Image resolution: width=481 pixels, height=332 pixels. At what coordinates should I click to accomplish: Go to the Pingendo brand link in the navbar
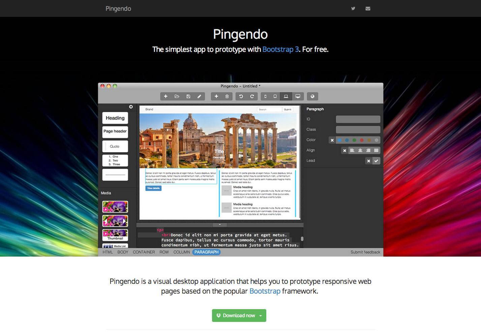pos(118,8)
